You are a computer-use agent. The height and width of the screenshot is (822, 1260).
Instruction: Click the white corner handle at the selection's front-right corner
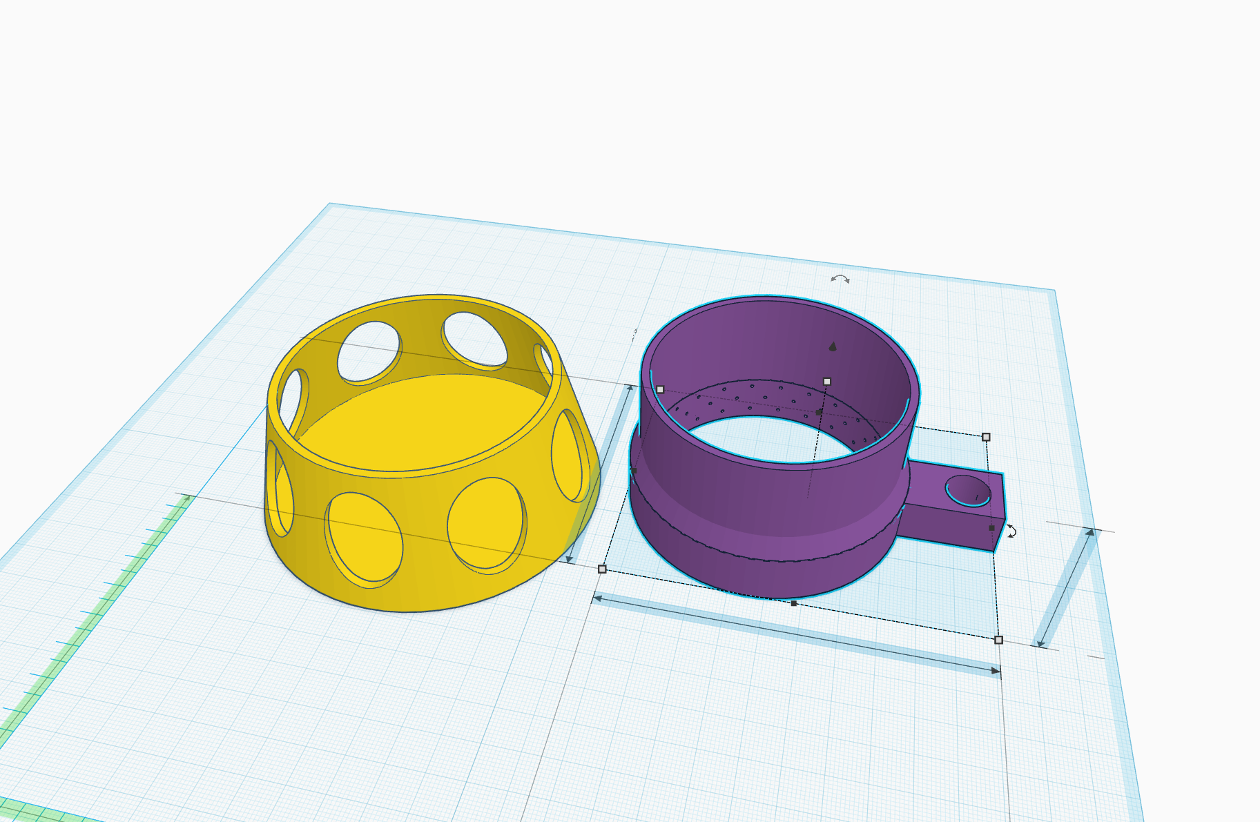[998, 640]
